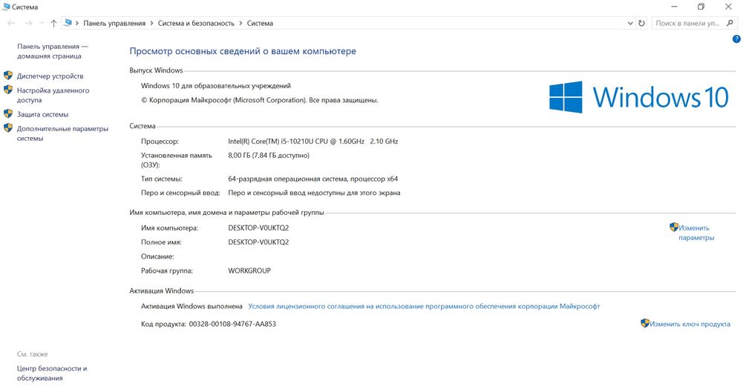This screenshot has height=392, width=743.
Task: Click Изменить параметры link
Action: [696, 233]
